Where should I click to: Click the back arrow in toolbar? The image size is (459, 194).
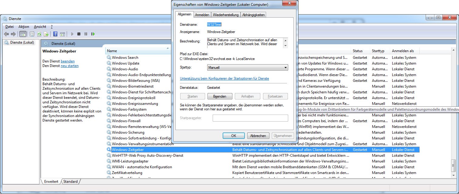click(6, 34)
